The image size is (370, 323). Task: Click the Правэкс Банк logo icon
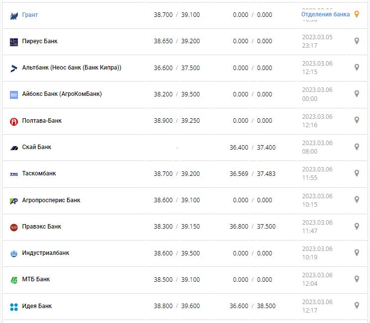14,227
